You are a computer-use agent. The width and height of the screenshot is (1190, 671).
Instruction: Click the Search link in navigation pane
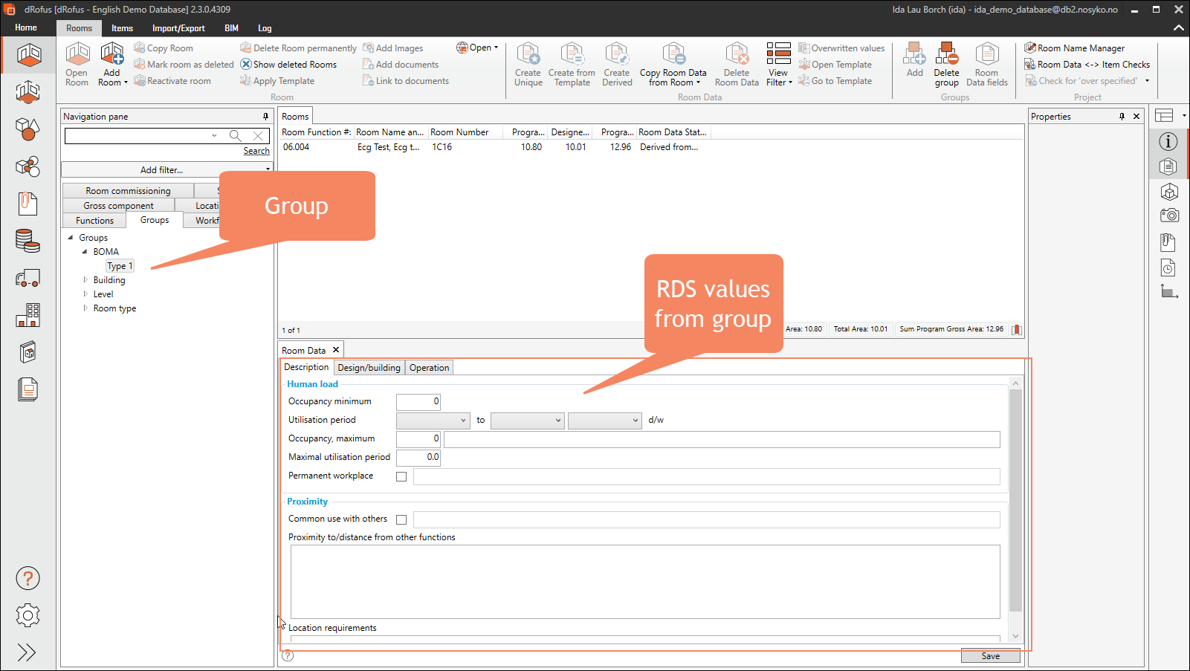click(256, 151)
